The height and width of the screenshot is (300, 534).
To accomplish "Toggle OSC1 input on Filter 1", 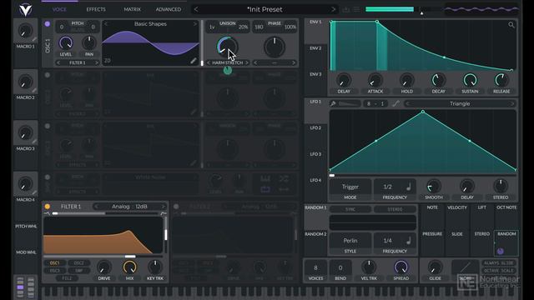I will [54, 263].
